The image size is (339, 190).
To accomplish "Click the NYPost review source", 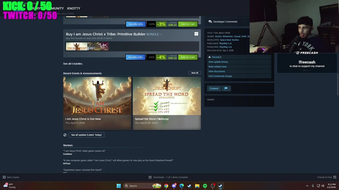I will pos(67,164).
